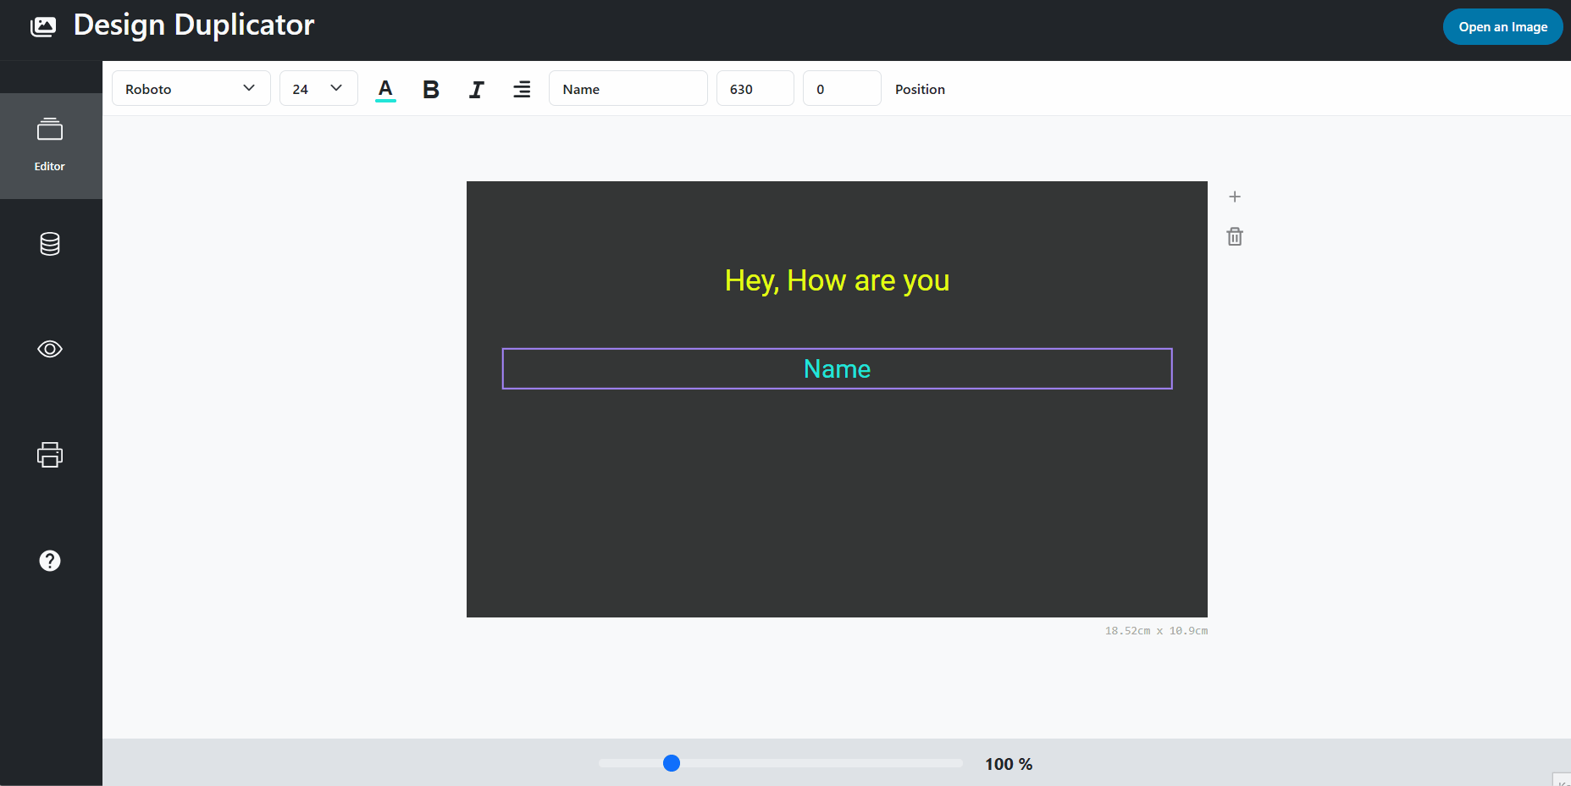Expand the Roboto font dropdown
Viewport: 1571px width, 786px height.
(191, 89)
